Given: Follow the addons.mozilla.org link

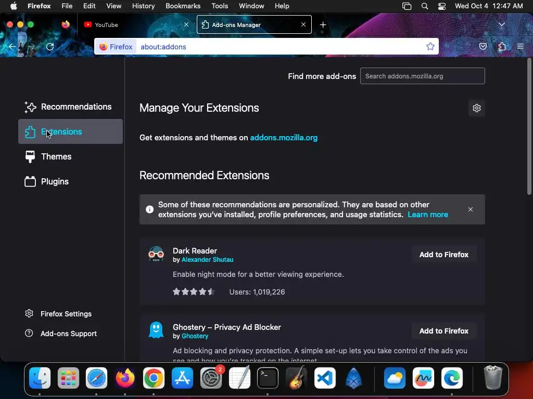Looking at the screenshot, I should tap(284, 137).
